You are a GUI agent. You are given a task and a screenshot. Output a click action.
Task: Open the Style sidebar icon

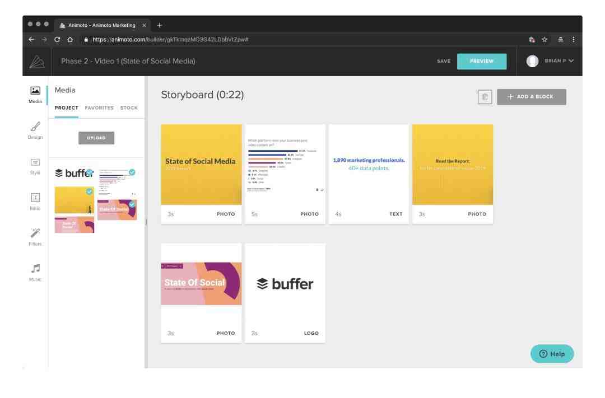(x=35, y=166)
